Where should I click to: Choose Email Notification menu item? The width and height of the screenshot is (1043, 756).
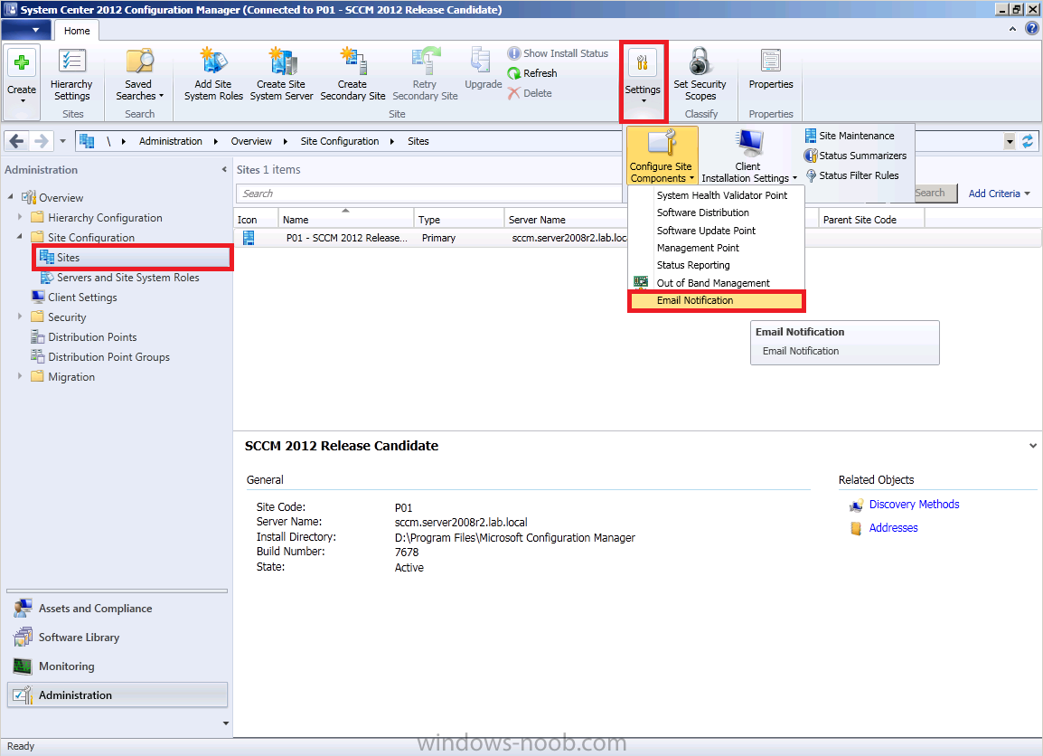[x=717, y=301]
